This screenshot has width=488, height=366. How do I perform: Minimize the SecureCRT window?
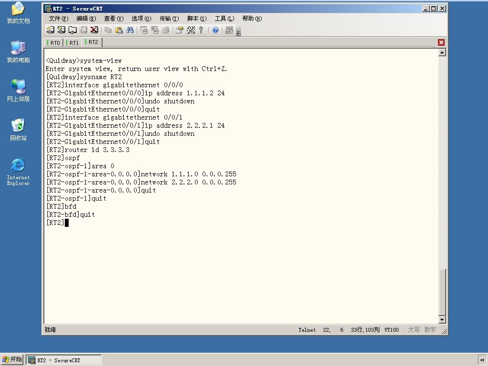[x=426, y=9]
